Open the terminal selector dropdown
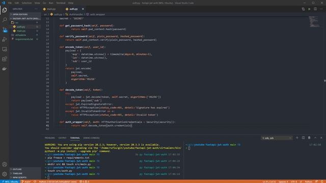Image resolution: width=326 pixels, height=183 pixels. click(x=277, y=138)
